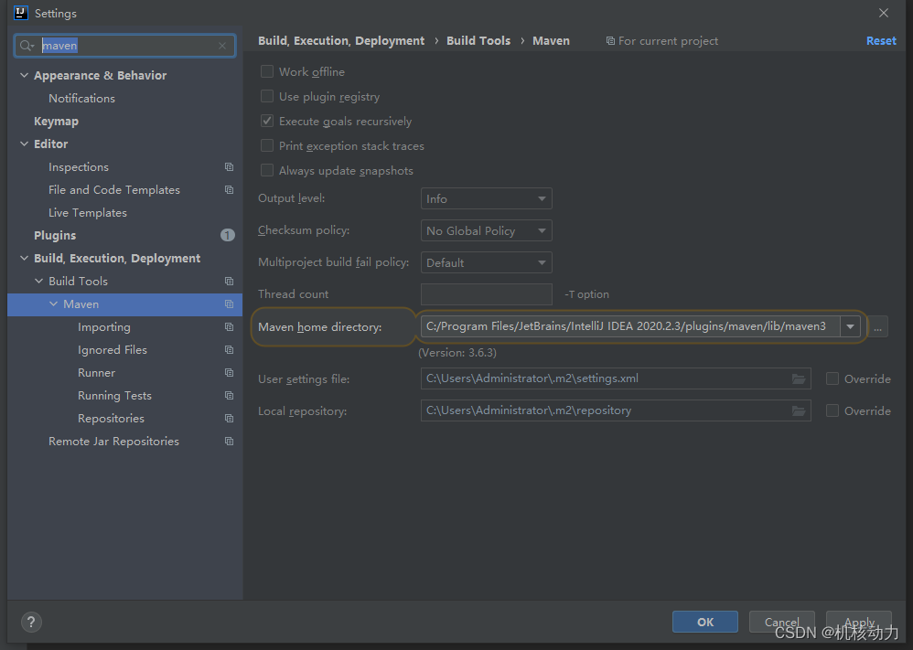Click the notification badge next to Plugins
Screen dimensions: 913x650
pyautogui.click(x=228, y=235)
